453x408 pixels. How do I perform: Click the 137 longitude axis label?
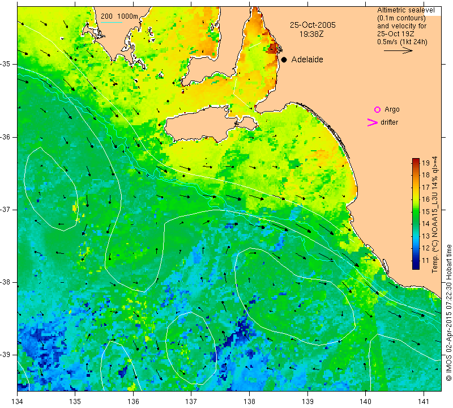191,401
